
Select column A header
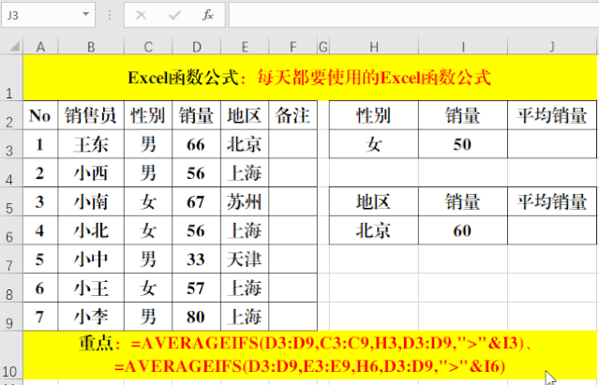(x=40, y=47)
